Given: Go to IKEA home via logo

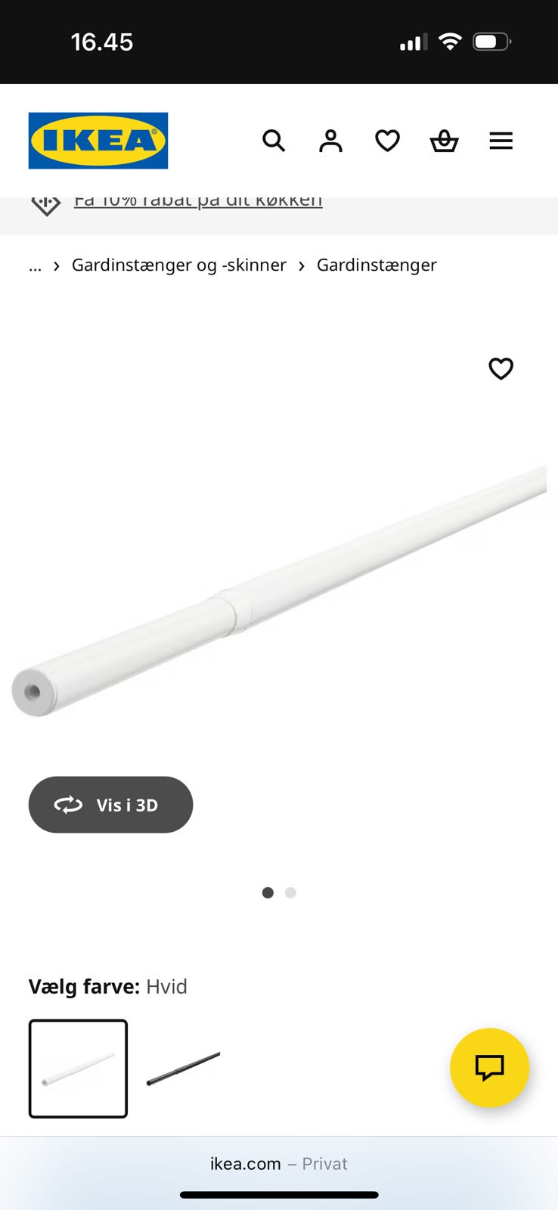Looking at the screenshot, I should 98,141.
